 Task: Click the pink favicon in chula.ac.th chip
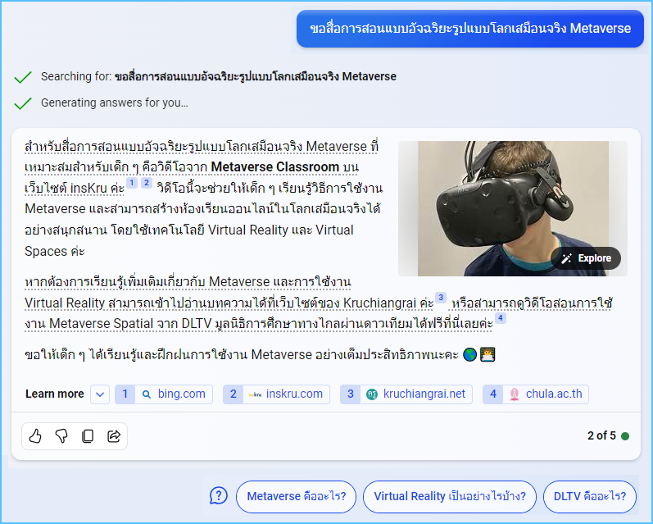click(x=515, y=394)
